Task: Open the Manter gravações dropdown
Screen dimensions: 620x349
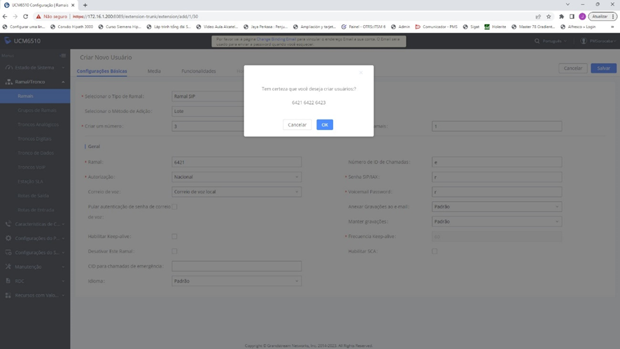Action: tap(496, 221)
